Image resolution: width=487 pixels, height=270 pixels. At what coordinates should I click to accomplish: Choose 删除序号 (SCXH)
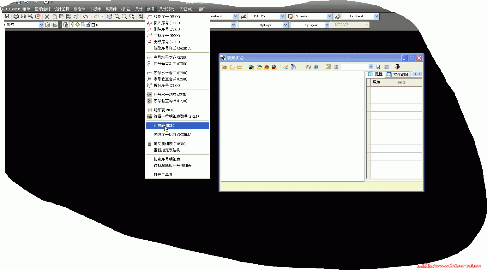point(177,29)
